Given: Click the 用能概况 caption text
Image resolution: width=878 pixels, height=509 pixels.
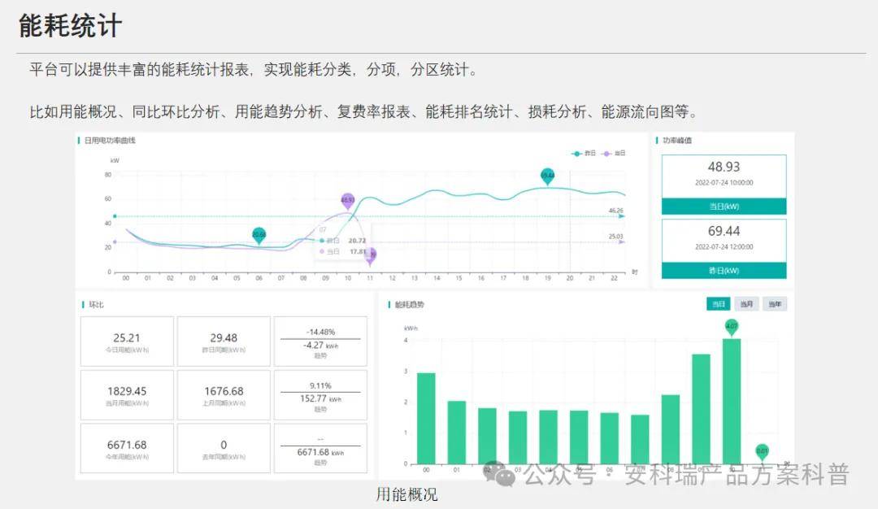Looking at the screenshot, I should point(406,494).
